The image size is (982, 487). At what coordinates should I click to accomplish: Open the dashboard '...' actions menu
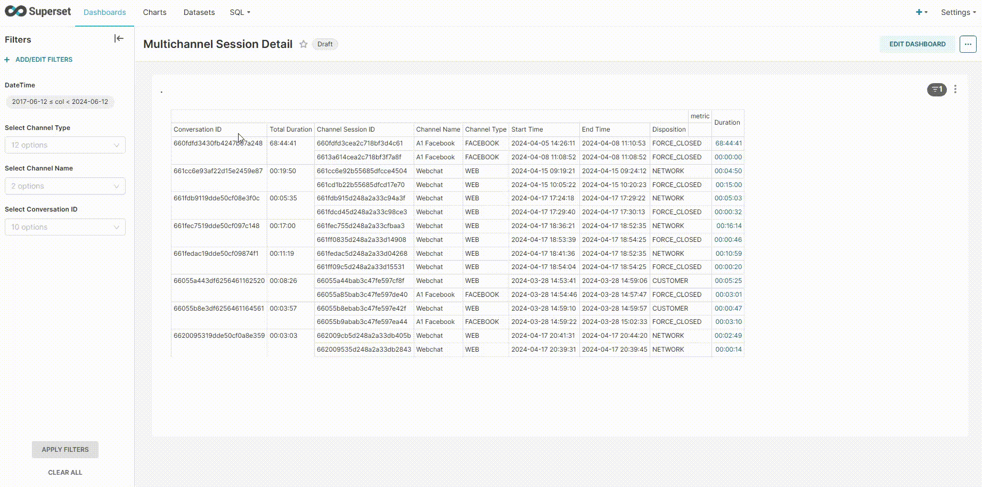point(968,44)
